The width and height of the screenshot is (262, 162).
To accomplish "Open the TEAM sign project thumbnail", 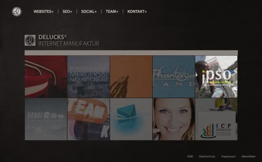I will point(88,119).
